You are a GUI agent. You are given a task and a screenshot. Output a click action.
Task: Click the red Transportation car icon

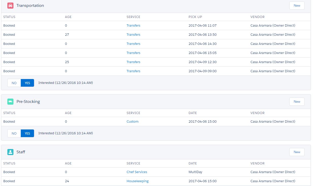(10, 6)
